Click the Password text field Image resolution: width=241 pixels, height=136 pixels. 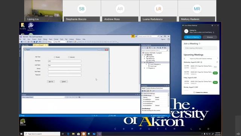tap(64, 75)
